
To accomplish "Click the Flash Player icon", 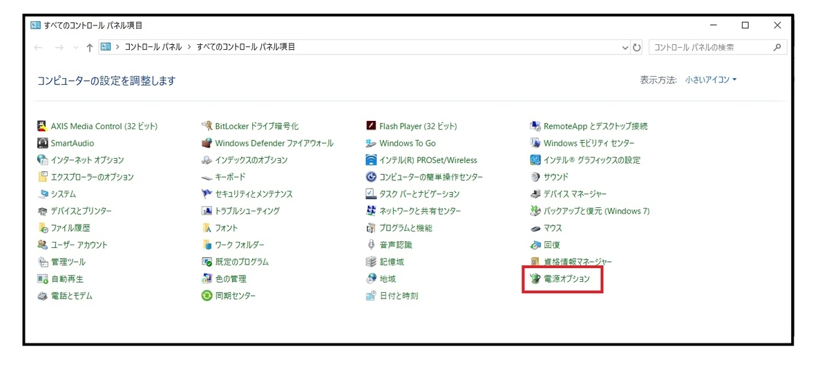I will 371,126.
